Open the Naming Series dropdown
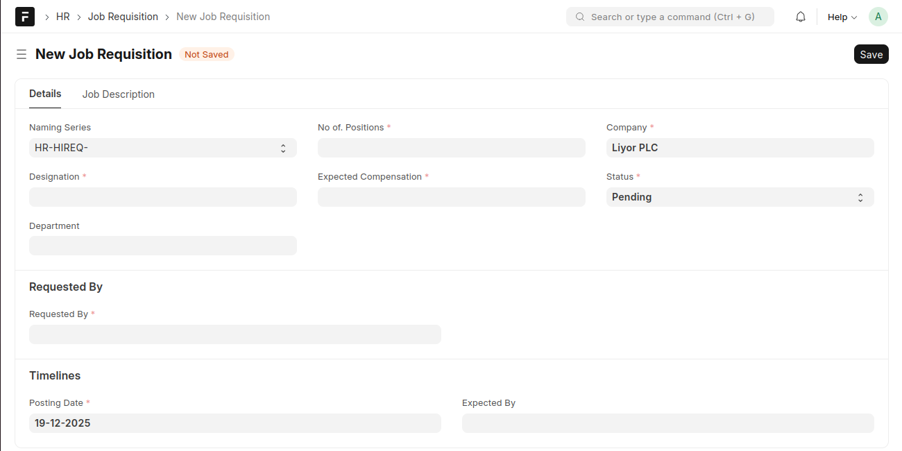902x451 pixels. (x=162, y=148)
